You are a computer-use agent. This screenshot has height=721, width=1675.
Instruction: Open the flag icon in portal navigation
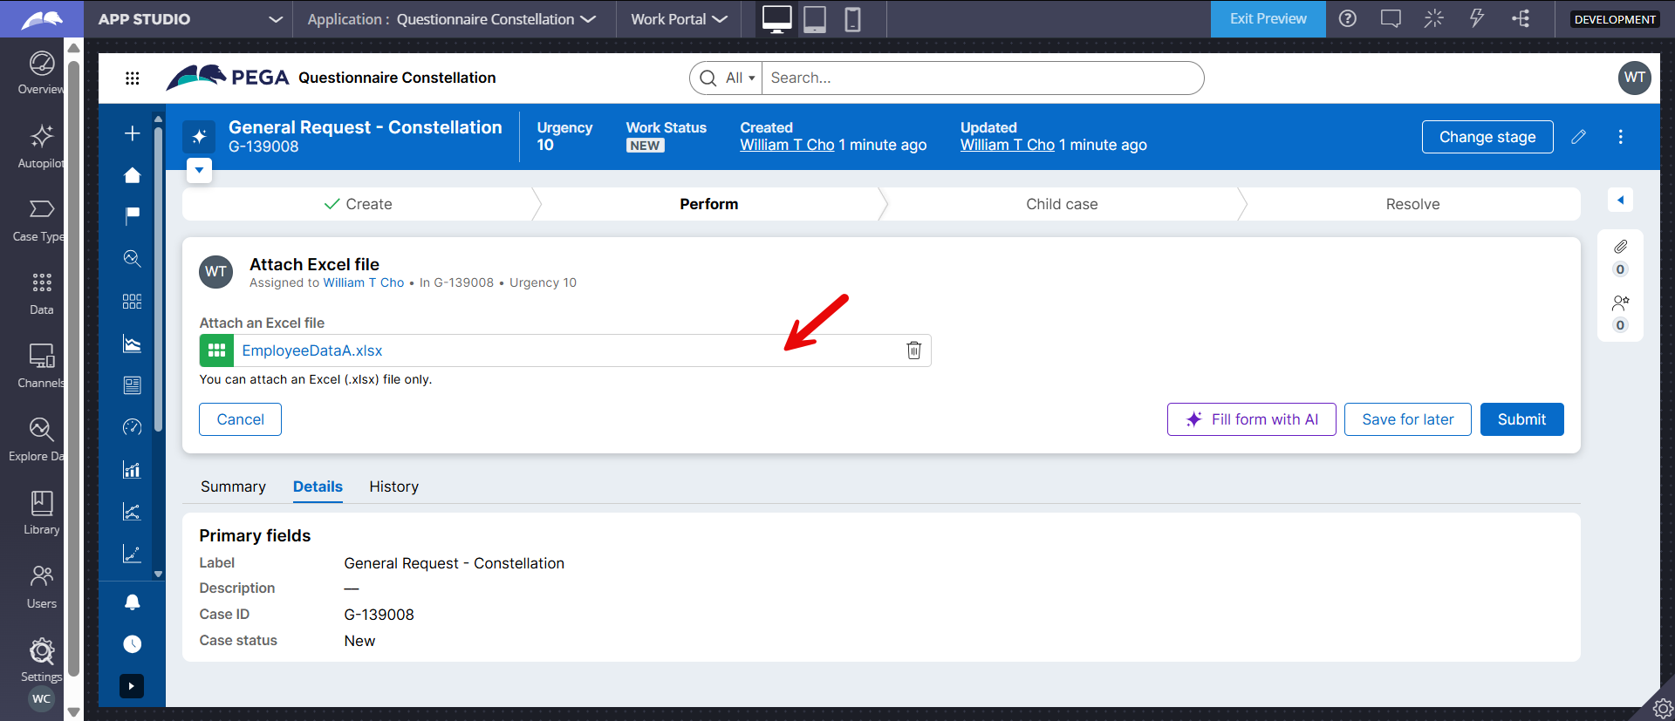click(x=133, y=215)
